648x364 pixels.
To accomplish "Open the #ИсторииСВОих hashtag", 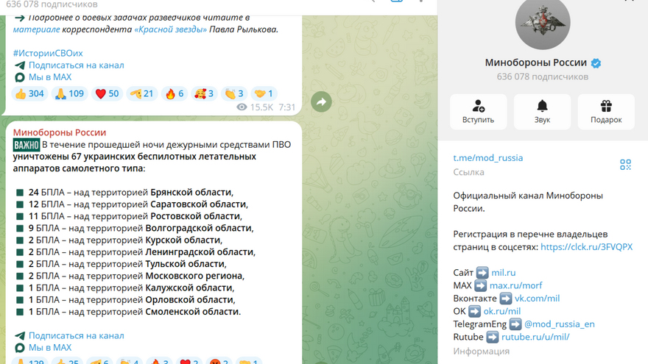I will tap(48, 53).
